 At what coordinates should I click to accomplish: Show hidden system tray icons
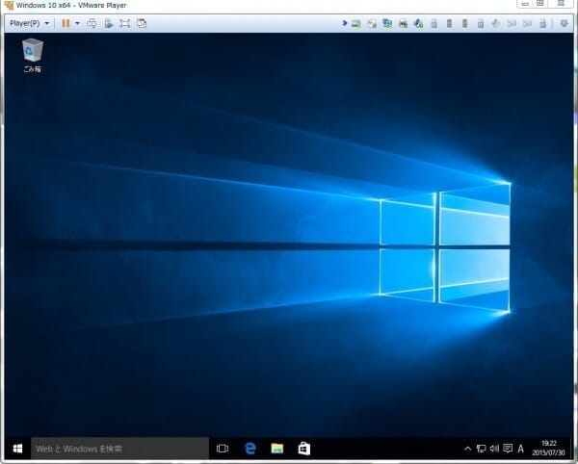click(468, 449)
